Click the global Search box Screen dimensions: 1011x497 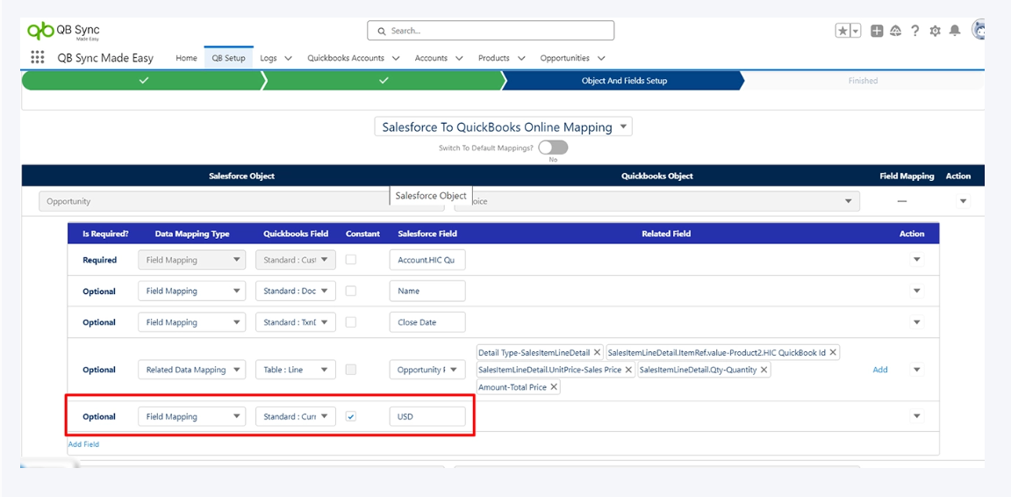pyautogui.click(x=491, y=31)
